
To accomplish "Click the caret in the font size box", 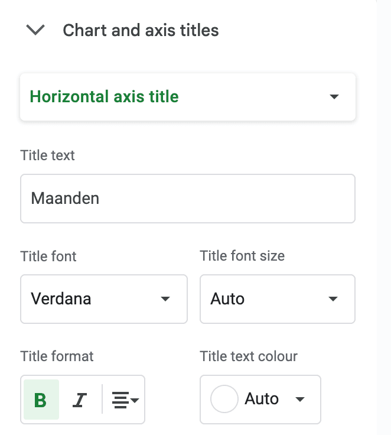I will (334, 299).
